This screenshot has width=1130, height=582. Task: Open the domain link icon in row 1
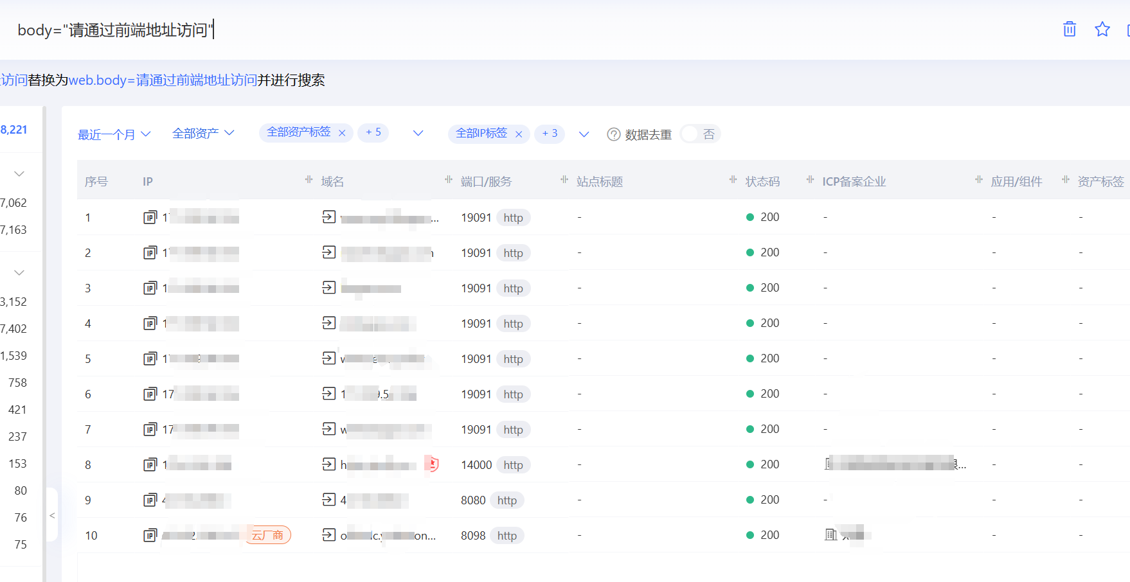pos(328,217)
